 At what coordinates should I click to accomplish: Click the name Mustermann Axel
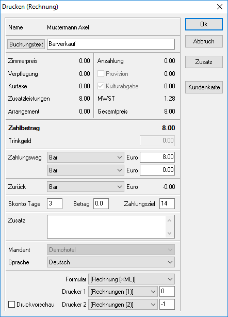coord(68,27)
